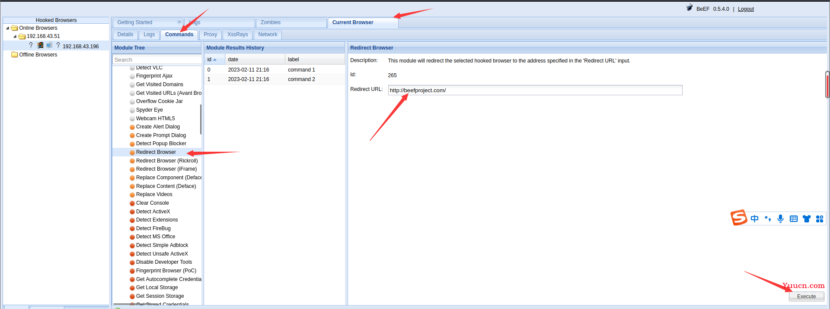Click the Module Tree vertical scrollbar

(x=201, y=119)
